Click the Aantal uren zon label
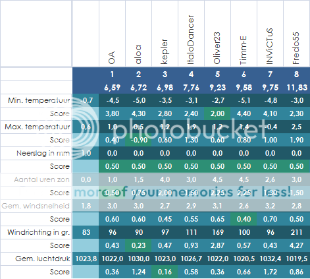 (x=41, y=179)
